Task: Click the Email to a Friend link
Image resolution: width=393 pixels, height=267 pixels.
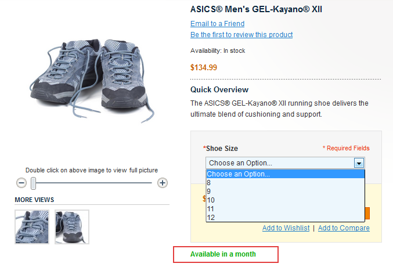Action: (x=217, y=24)
